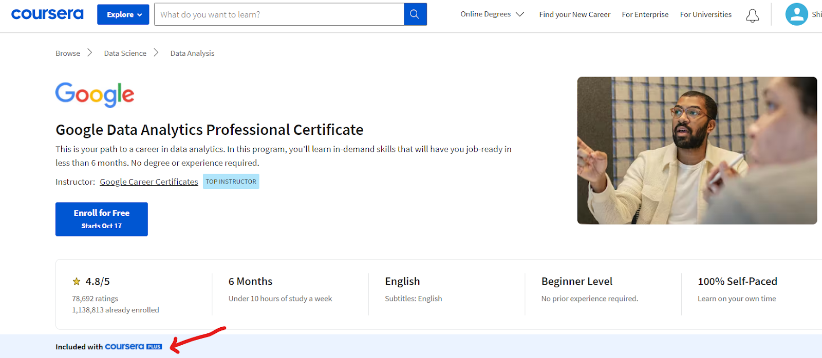Click the English language heading

point(402,282)
